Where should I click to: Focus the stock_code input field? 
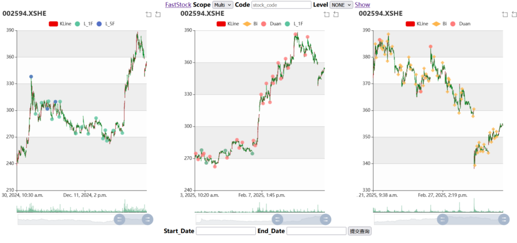click(x=281, y=5)
